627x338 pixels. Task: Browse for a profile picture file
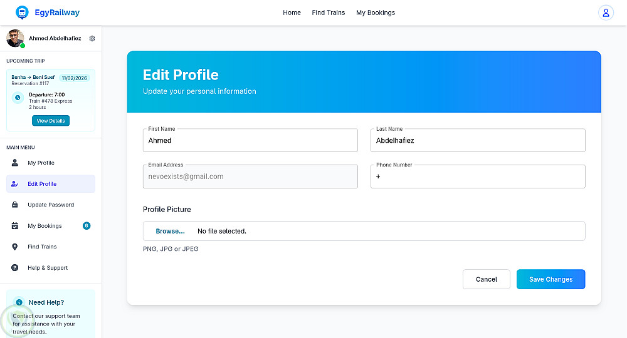point(170,231)
